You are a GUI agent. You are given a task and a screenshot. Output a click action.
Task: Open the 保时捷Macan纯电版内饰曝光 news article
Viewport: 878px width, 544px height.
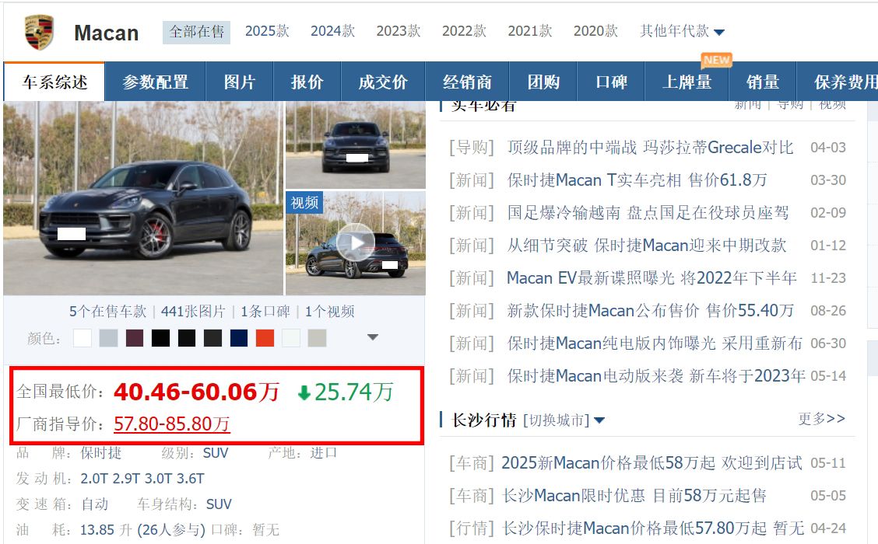coord(655,343)
